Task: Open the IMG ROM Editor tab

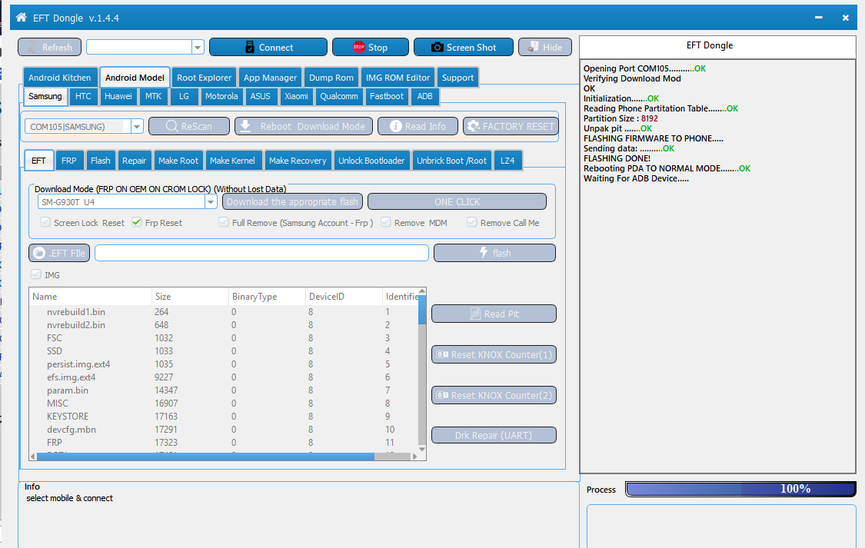Action: (398, 78)
